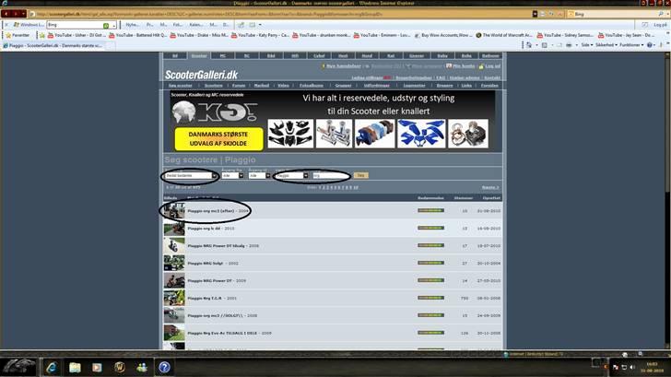Image resolution: width=671 pixels, height=377 pixels.
Task: Click the first scooter listing thumbnail
Action: coord(173,210)
